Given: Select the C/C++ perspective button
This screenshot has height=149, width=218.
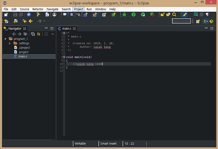Looking at the screenshot, I should click(206, 21).
